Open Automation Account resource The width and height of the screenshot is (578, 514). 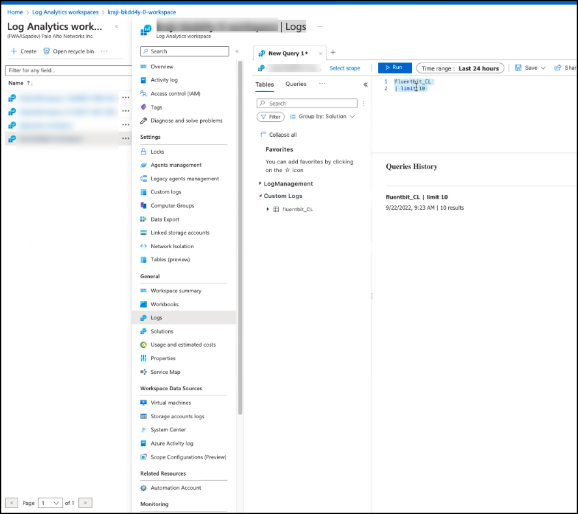[x=176, y=488]
